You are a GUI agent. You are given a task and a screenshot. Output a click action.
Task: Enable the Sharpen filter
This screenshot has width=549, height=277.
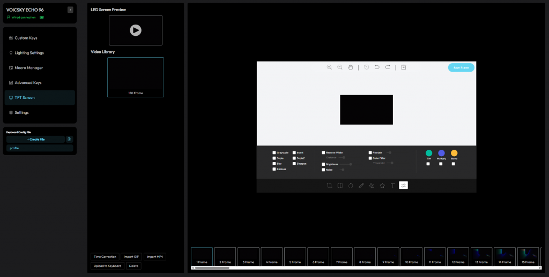pos(294,164)
